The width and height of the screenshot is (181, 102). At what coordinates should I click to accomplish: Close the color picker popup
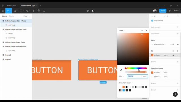[146, 30]
